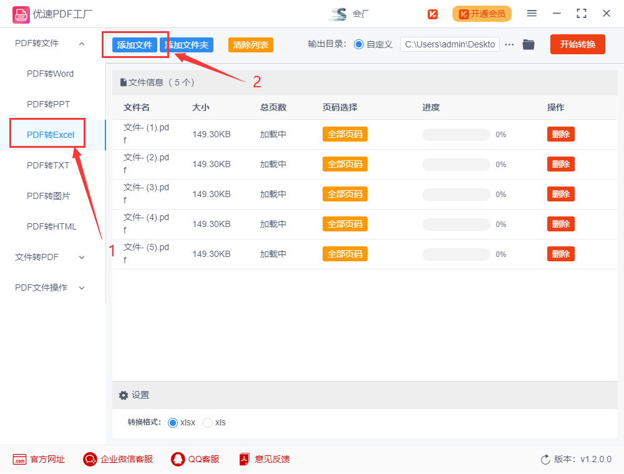Click the 版本: v1.2.0.0 text
Image resolution: width=624 pixels, height=474 pixels.
click(583, 460)
